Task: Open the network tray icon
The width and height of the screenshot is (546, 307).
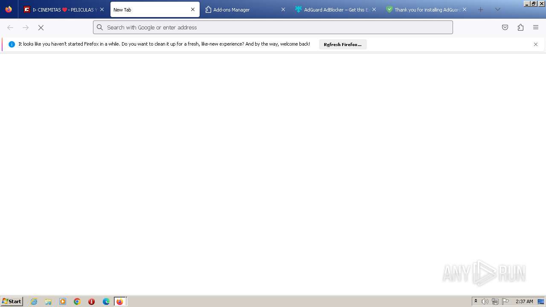Action: [495, 301]
